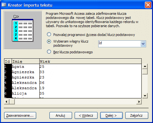Viewport: 153px width, 123px height.
Task: Select the 'Imię' column header
Action: (25, 61)
